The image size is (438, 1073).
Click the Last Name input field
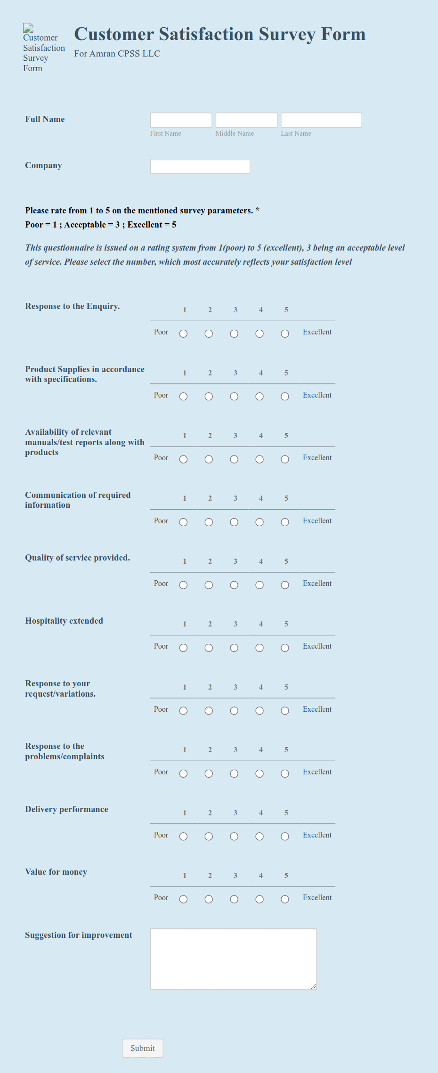[x=321, y=120]
